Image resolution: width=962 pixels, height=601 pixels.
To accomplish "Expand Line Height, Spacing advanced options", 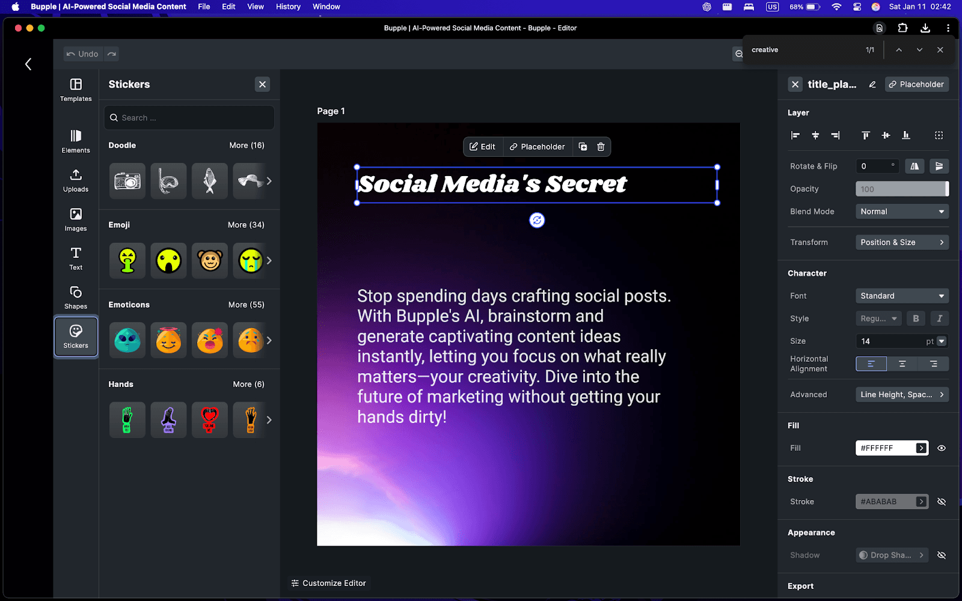I will 902,395.
